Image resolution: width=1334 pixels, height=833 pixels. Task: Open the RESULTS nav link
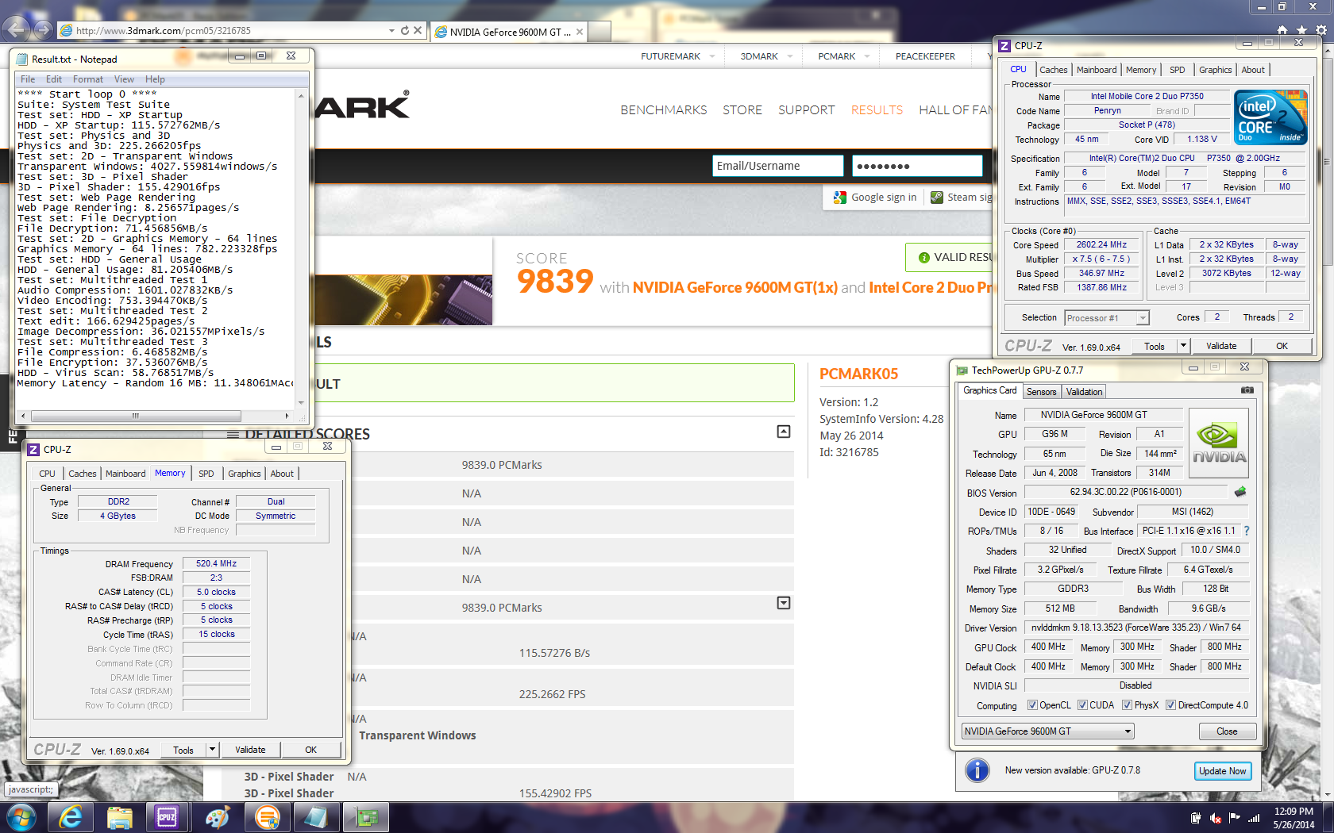pos(877,110)
